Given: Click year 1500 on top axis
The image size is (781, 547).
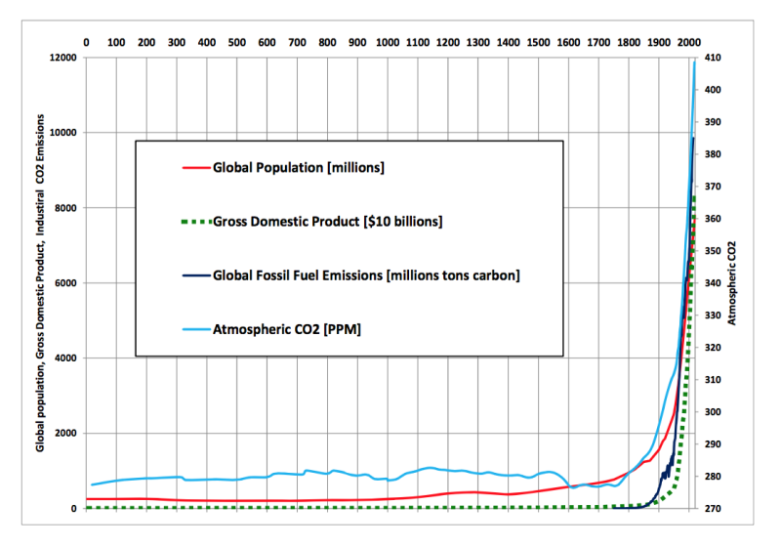Looking at the screenshot, I should tap(538, 43).
